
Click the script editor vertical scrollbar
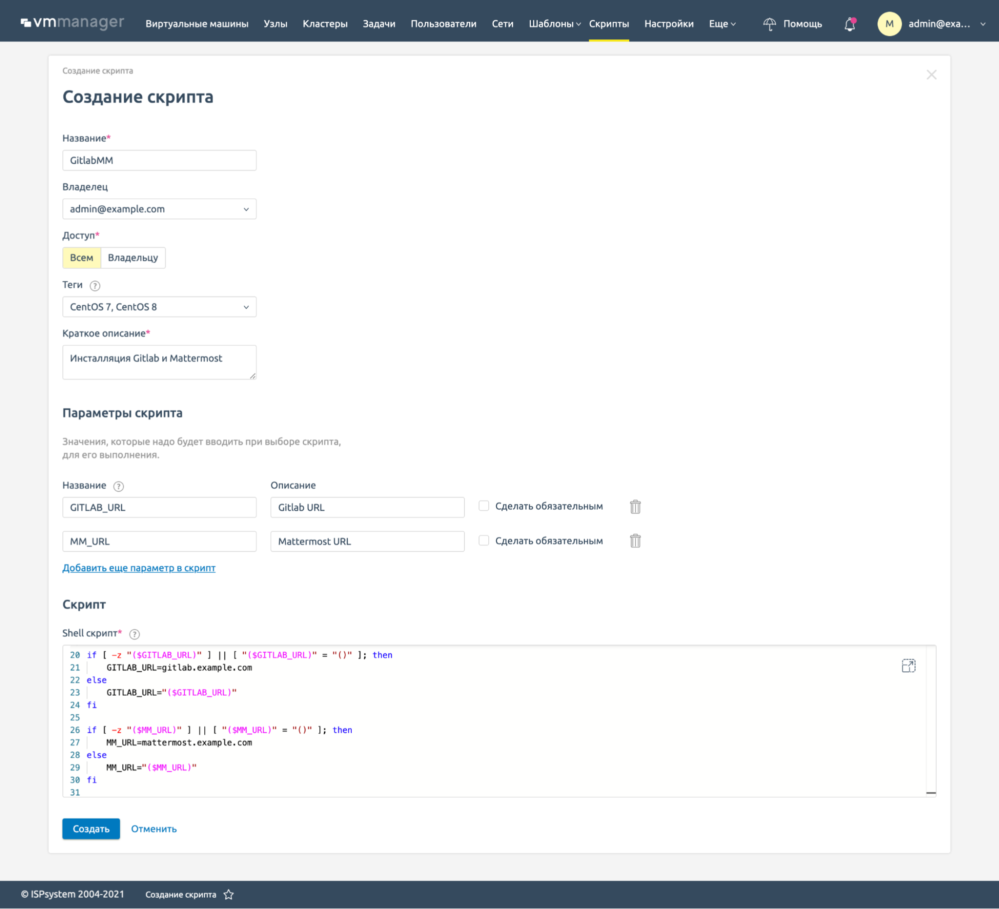[931, 721]
